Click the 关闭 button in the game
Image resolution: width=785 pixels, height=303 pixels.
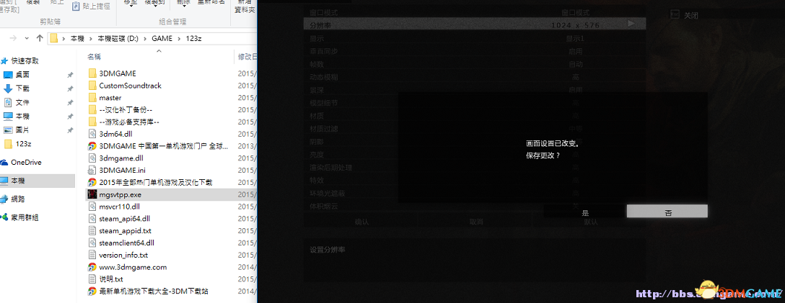[684, 16]
